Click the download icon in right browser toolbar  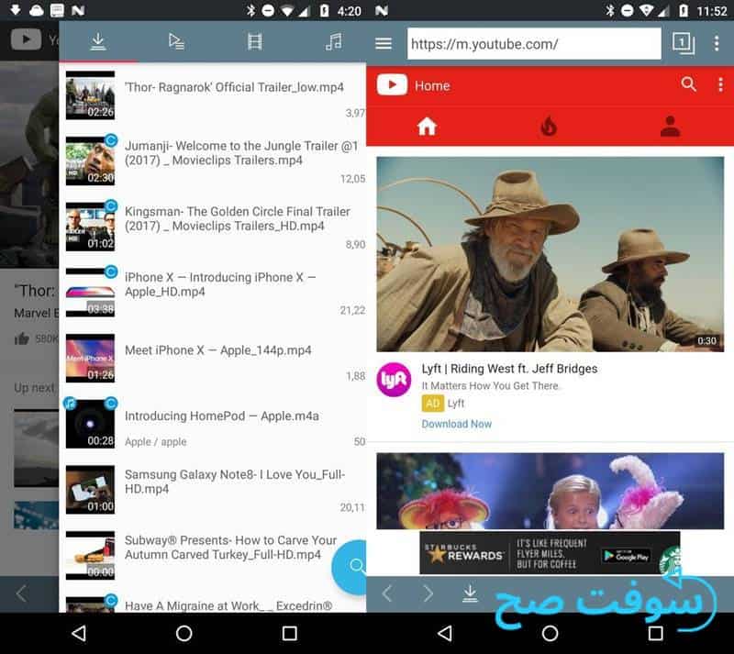[x=470, y=593]
